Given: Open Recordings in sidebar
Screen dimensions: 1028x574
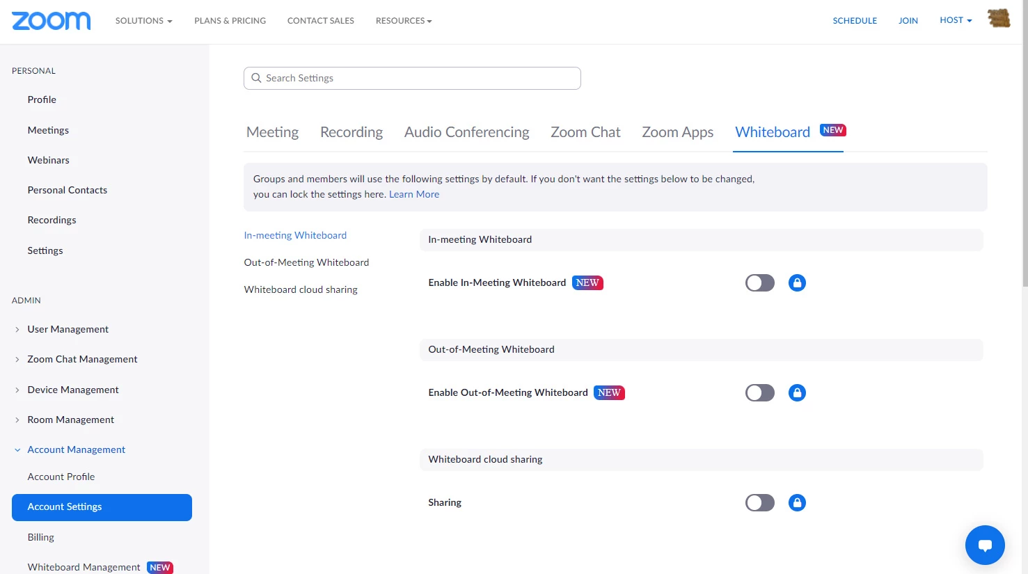Looking at the screenshot, I should tap(52, 220).
